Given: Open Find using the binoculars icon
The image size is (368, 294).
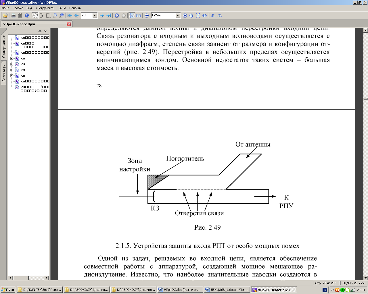Looking at the screenshot, I should (20, 16).
